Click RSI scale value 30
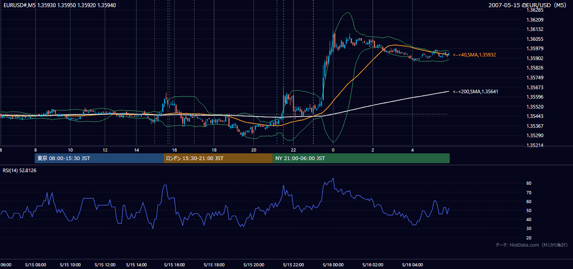 point(529,228)
